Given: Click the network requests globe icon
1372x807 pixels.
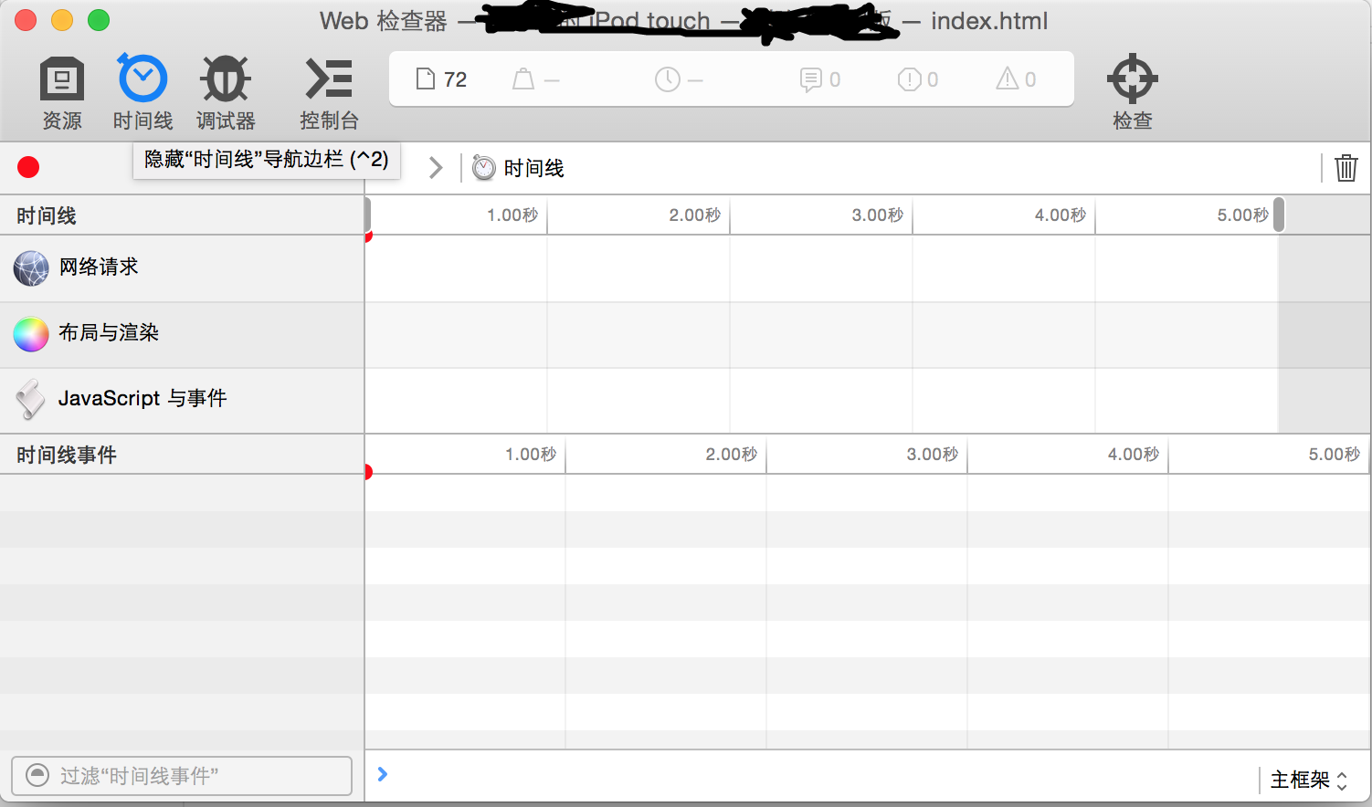Looking at the screenshot, I should (31, 268).
